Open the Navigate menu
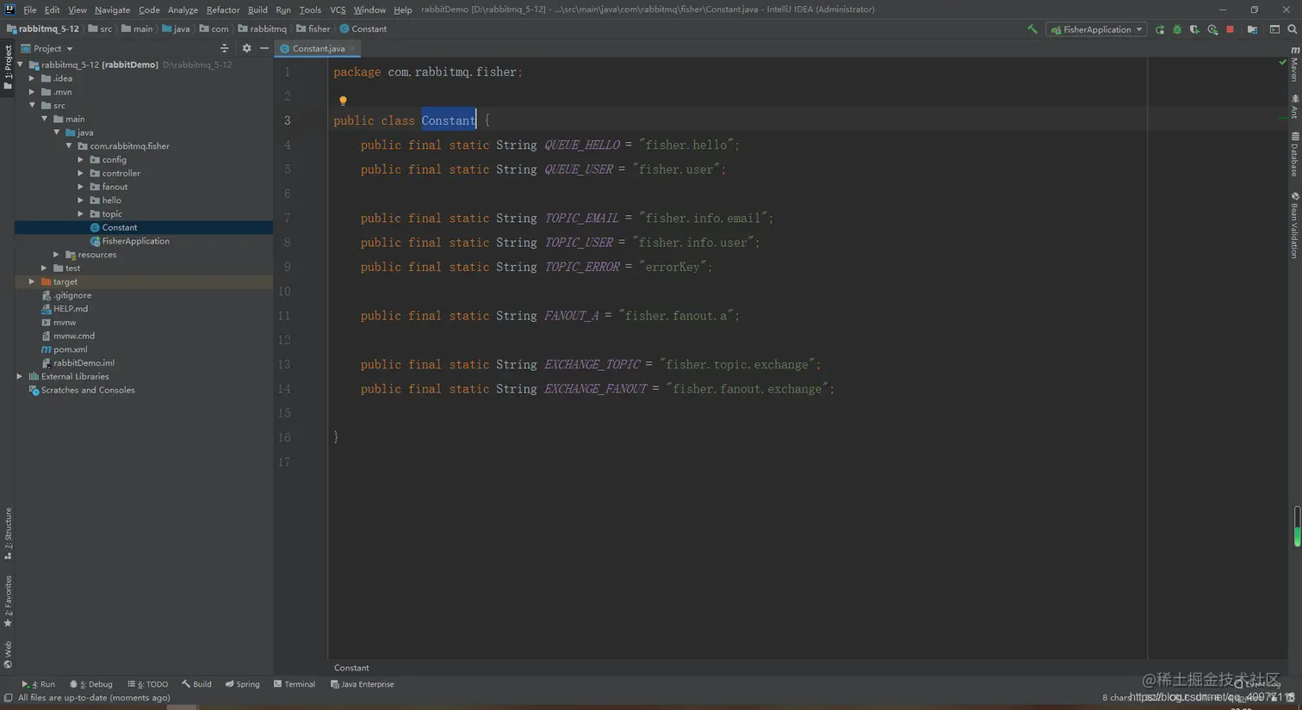 coord(112,9)
